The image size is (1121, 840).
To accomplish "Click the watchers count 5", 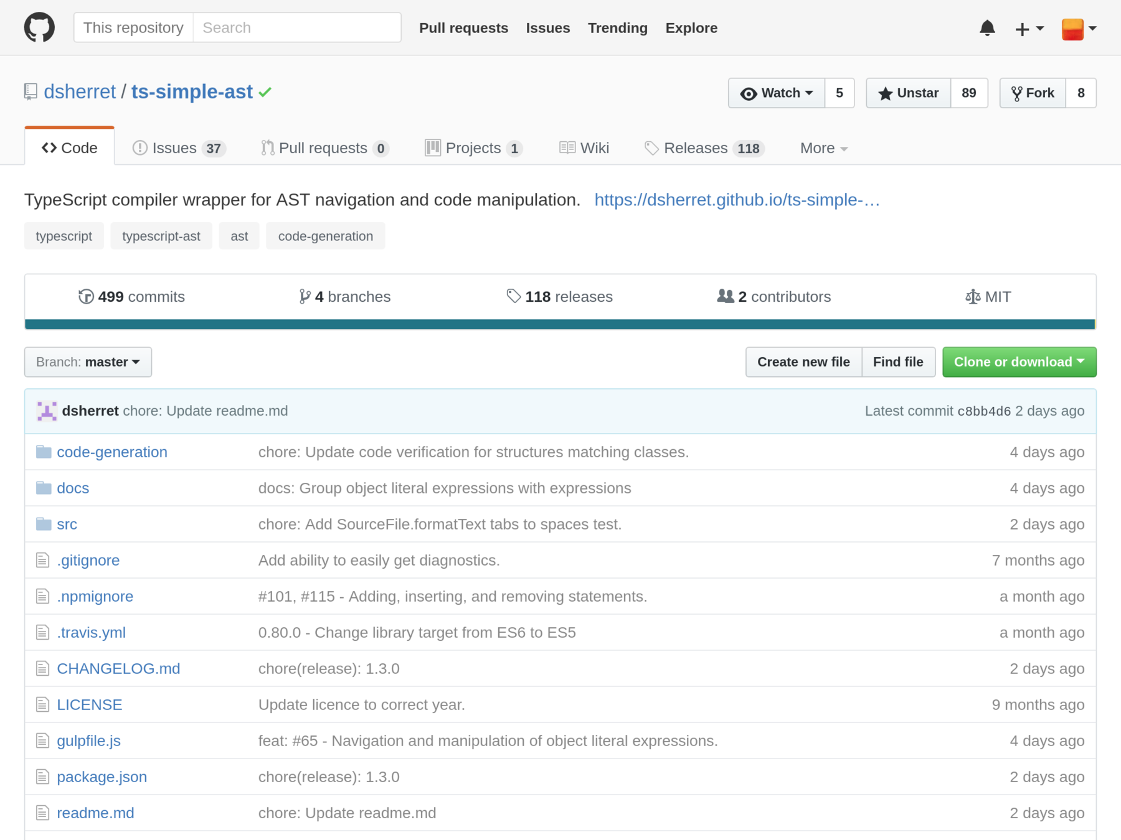I will (840, 93).
